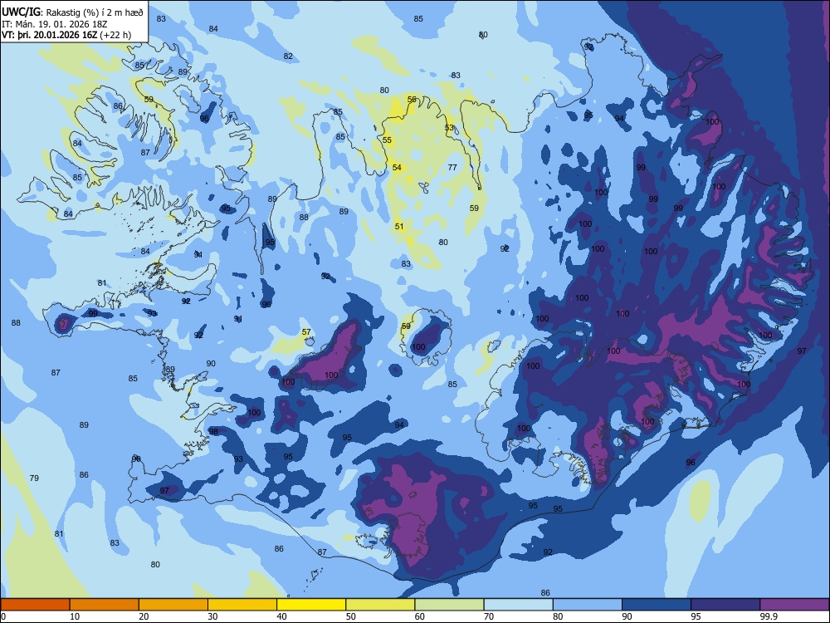This screenshot has width=830, height=623.
Task: Click the medium blue 90–95 legend swatch
Action: coord(657,605)
